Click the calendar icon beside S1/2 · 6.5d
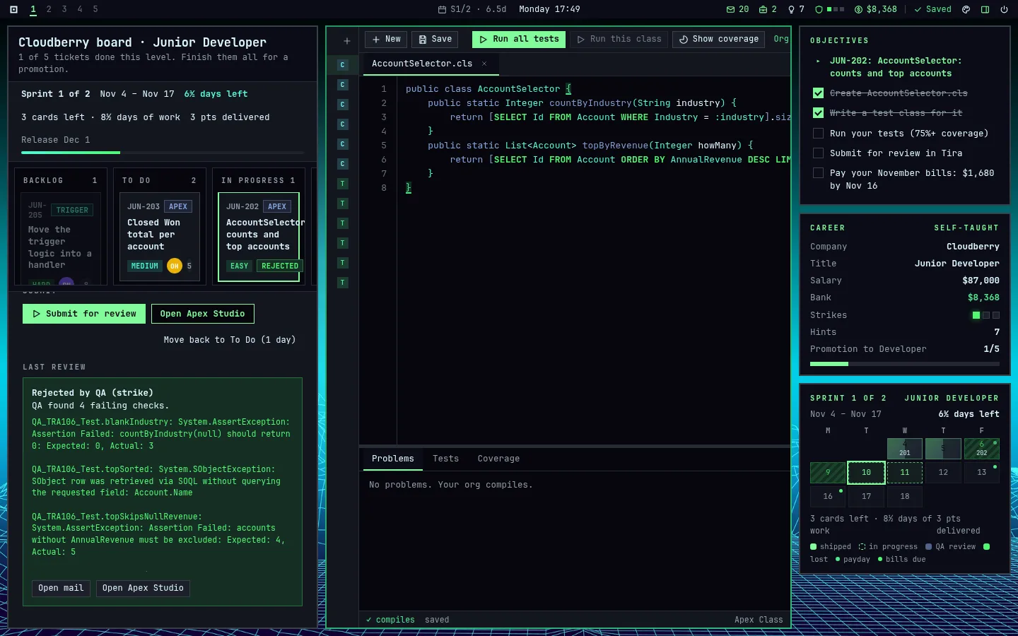 coord(442,9)
